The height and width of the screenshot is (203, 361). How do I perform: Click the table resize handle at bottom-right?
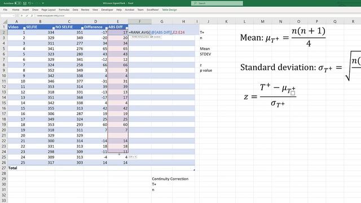click(x=194, y=170)
